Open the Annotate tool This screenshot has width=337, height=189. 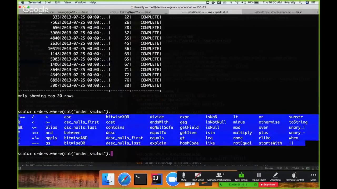point(275,177)
